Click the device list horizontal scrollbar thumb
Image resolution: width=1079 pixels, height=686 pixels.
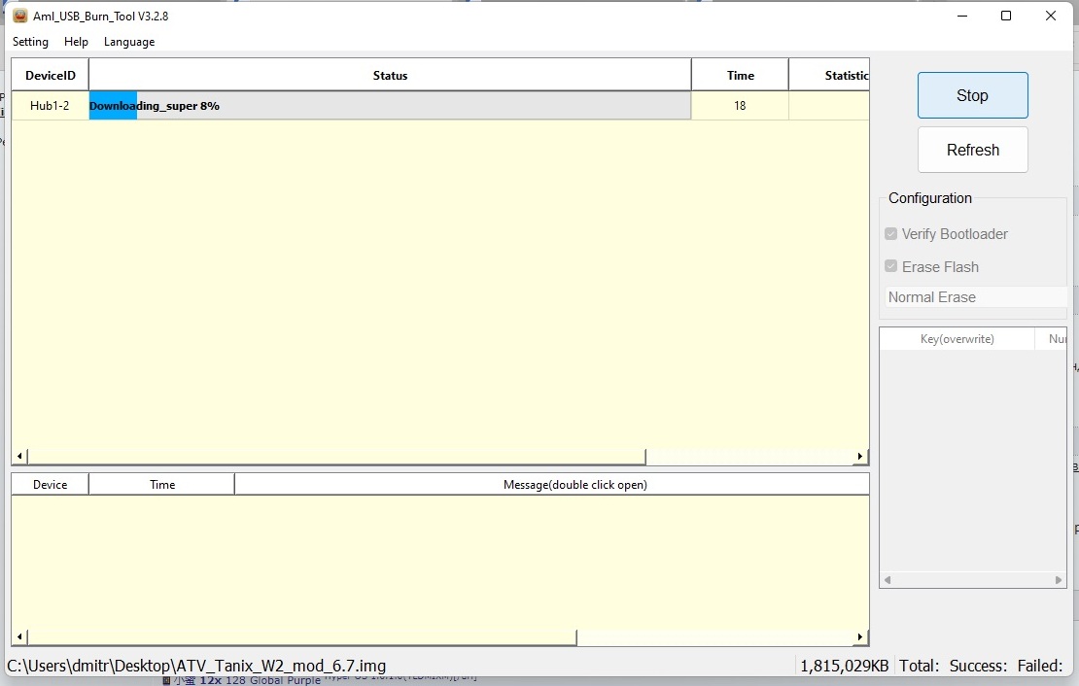(336, 456)
